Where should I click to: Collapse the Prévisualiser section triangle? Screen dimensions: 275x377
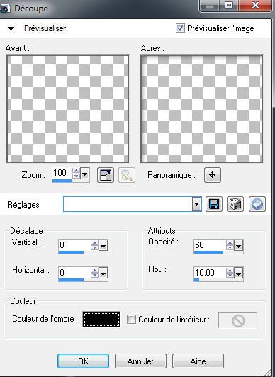pos(11,28)
